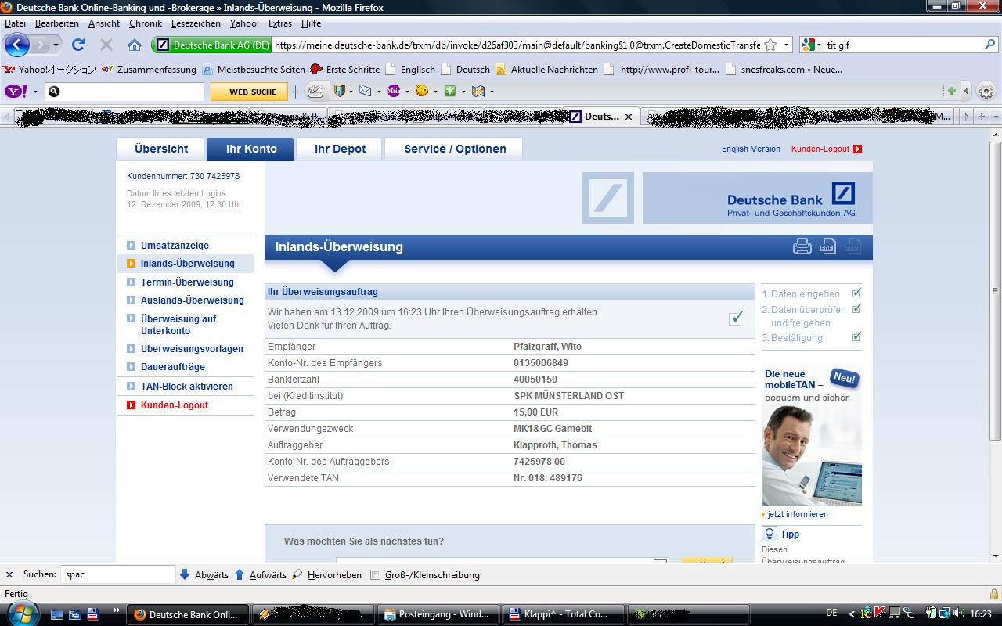The height and width of the screenshot is (626, 1002).
Task: Open Daueraufträge in the sidebar
Action: [x=172, y=367]
